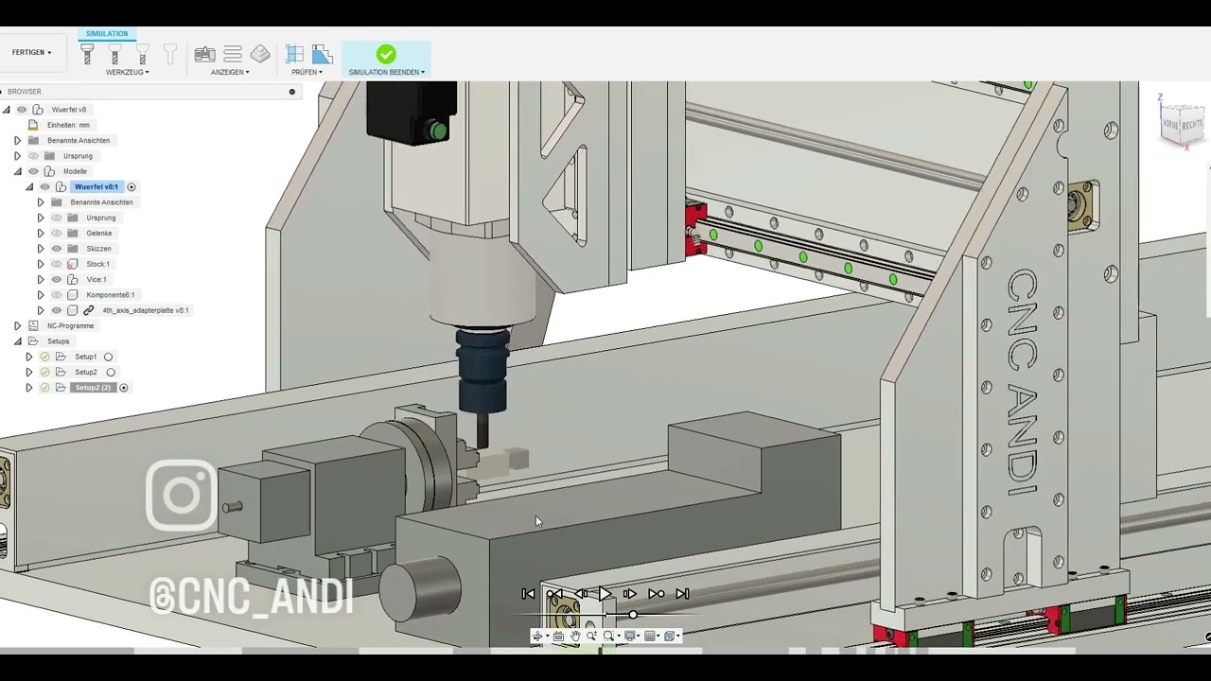1211x681 pixels.
Task: Activate Setup2 radio button
Action: (x=111, y=373)
